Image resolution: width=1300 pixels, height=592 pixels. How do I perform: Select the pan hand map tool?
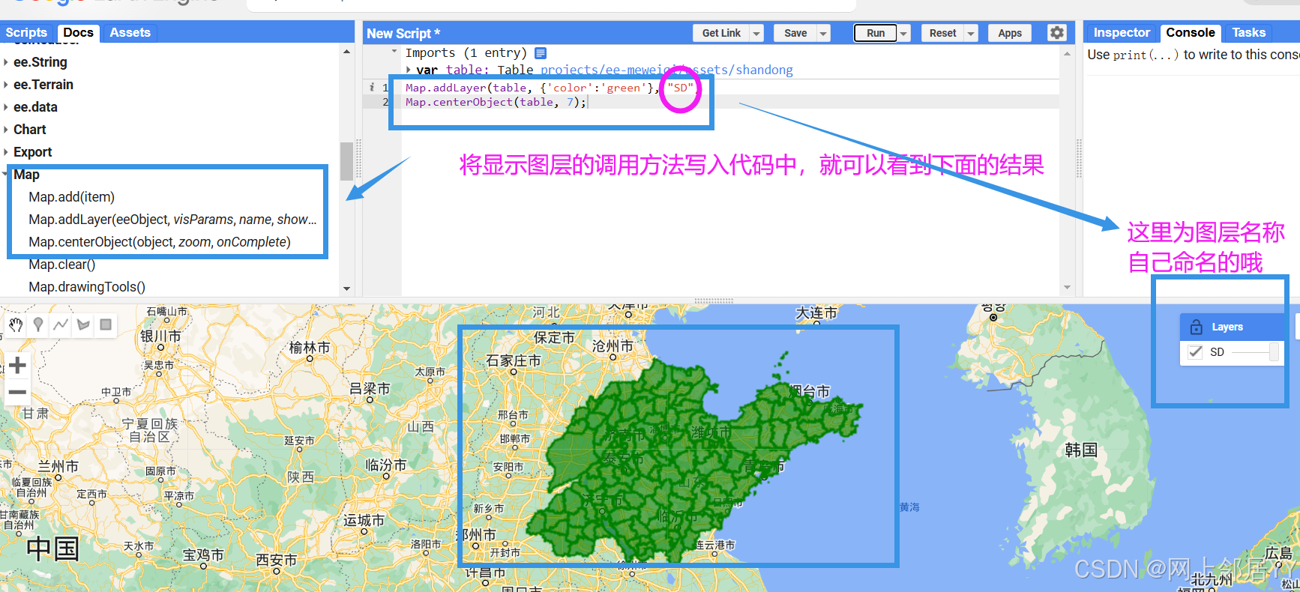[16, 324]
